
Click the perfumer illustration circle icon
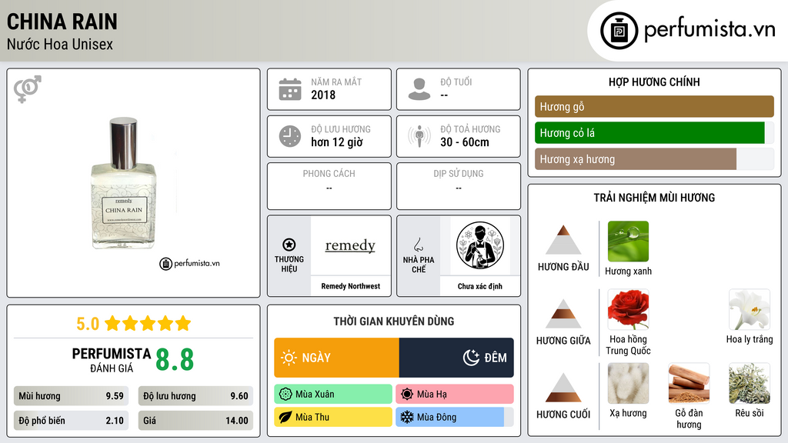point(480,245)
